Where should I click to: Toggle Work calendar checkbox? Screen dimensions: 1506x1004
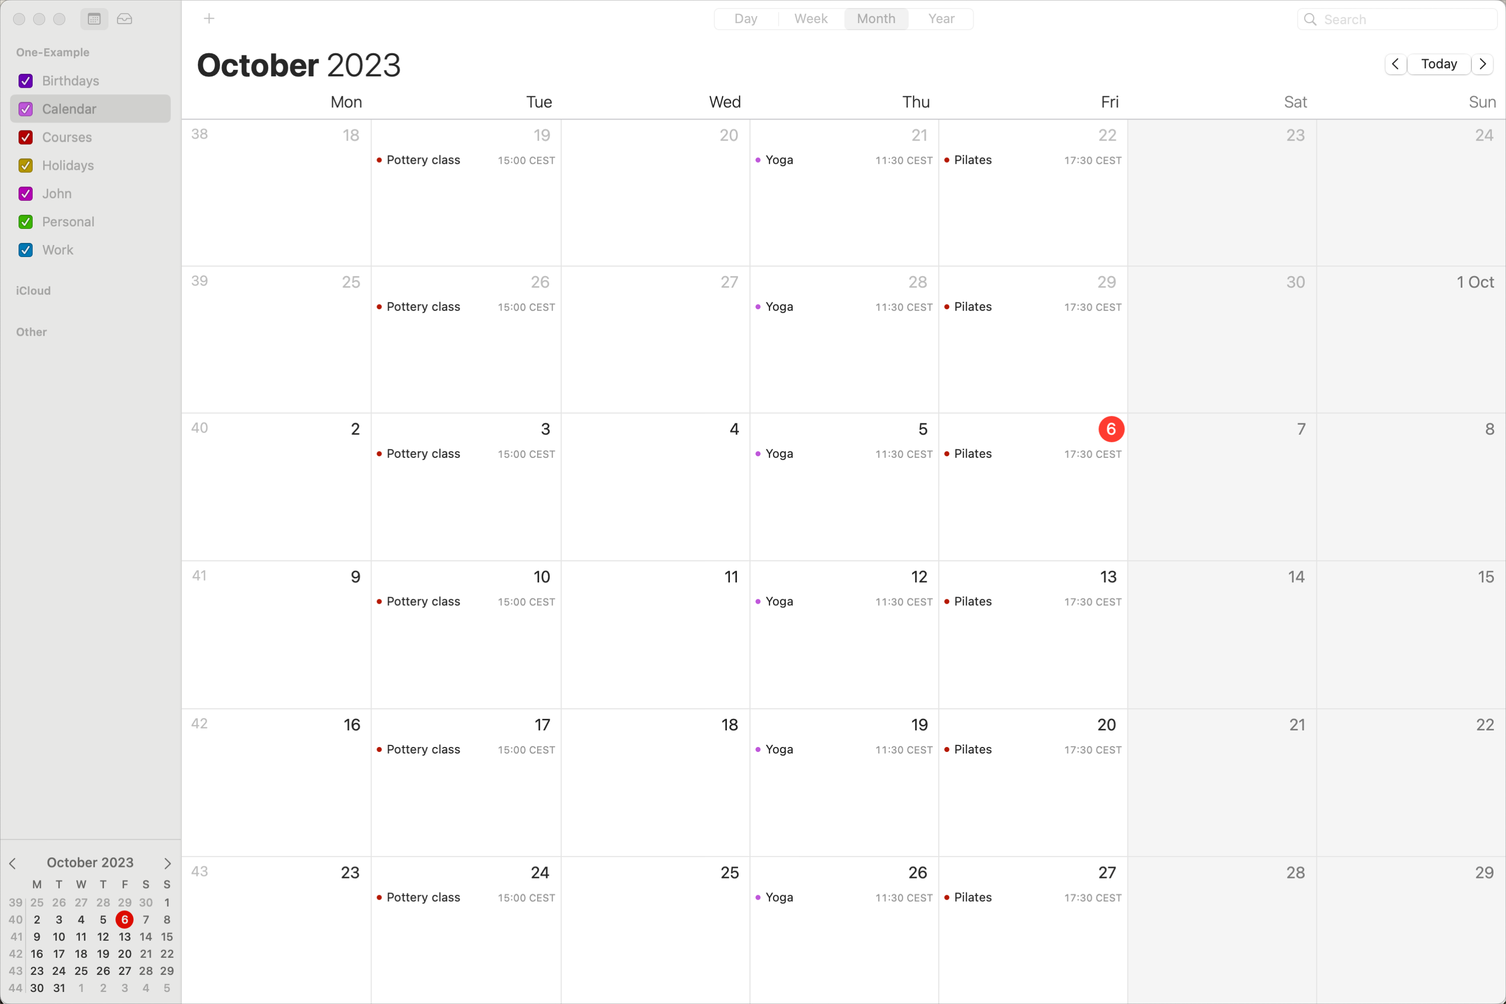click(x=25, y=250)
